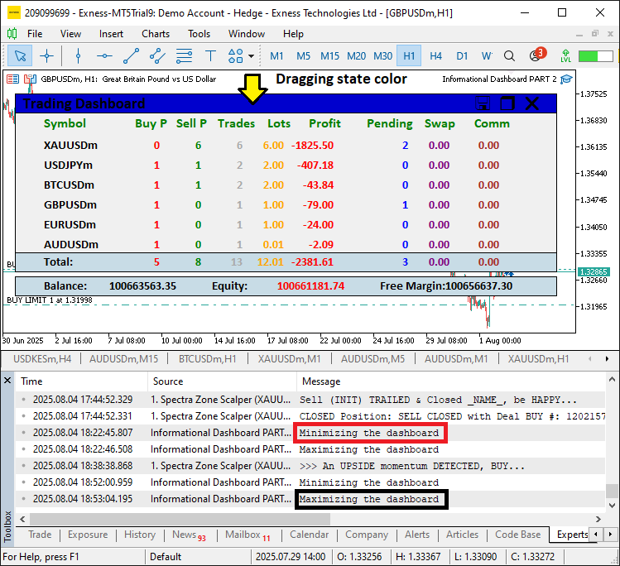Open the News toolbox tab
Viewport: 620px width, 566px height.
189,535
